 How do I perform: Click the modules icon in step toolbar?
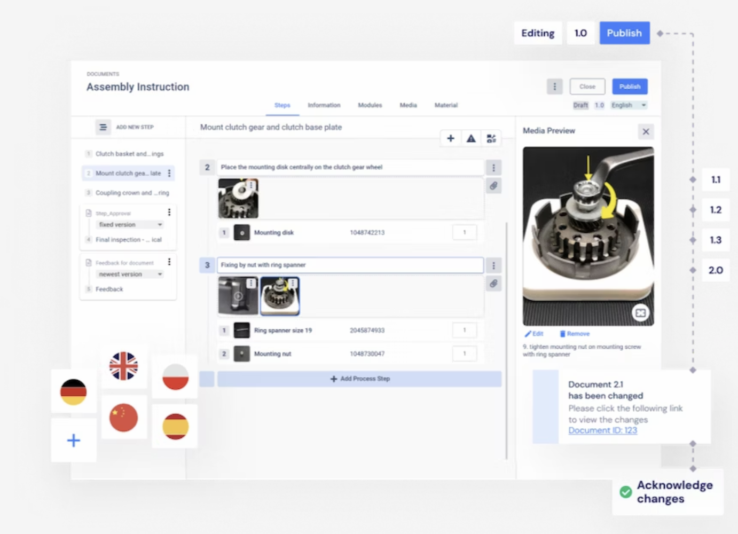point(491,139)
